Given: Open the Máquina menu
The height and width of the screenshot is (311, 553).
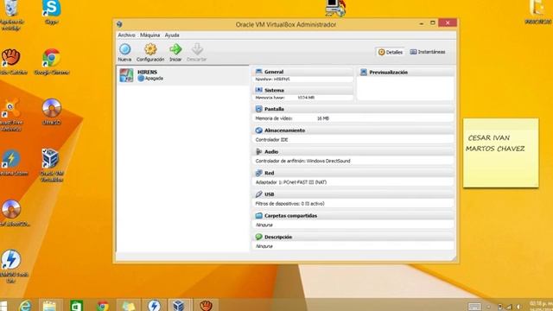Looking at the screenshot, I should [149, 35].
